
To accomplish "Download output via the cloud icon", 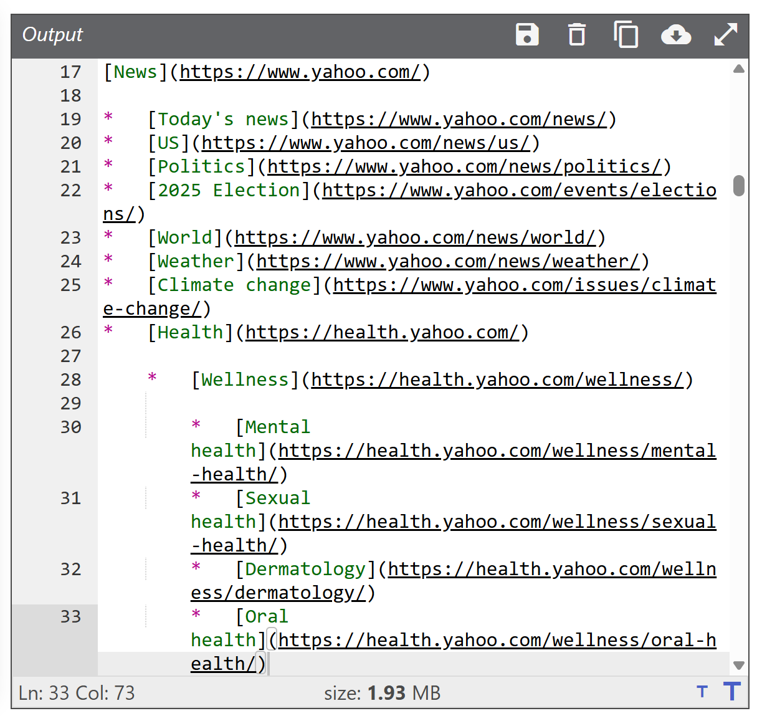I will click(675, 35).
